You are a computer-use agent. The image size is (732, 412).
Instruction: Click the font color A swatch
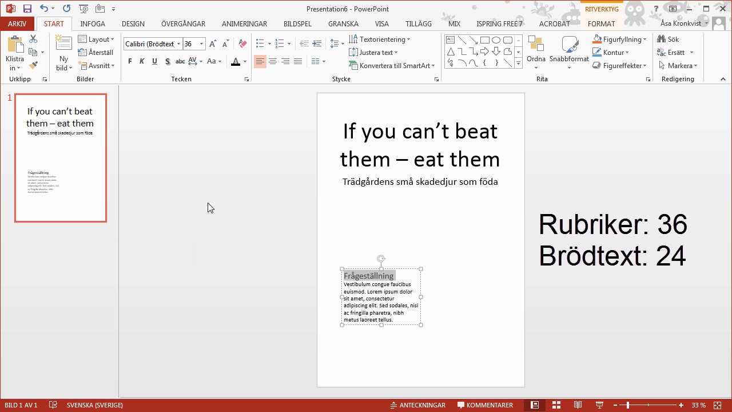(236, 61)
